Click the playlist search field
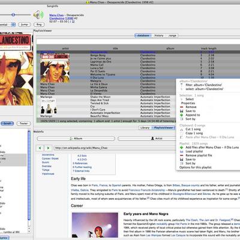This screenshot has width=240, height=240. point(138,41)
